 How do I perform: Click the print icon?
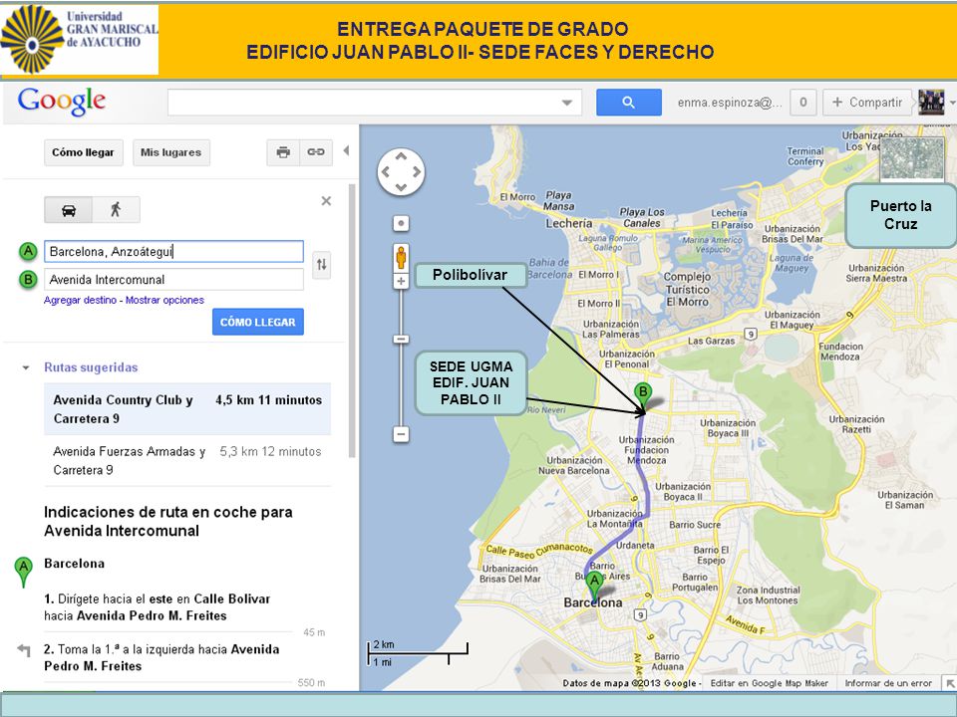[x=283, y=152]
